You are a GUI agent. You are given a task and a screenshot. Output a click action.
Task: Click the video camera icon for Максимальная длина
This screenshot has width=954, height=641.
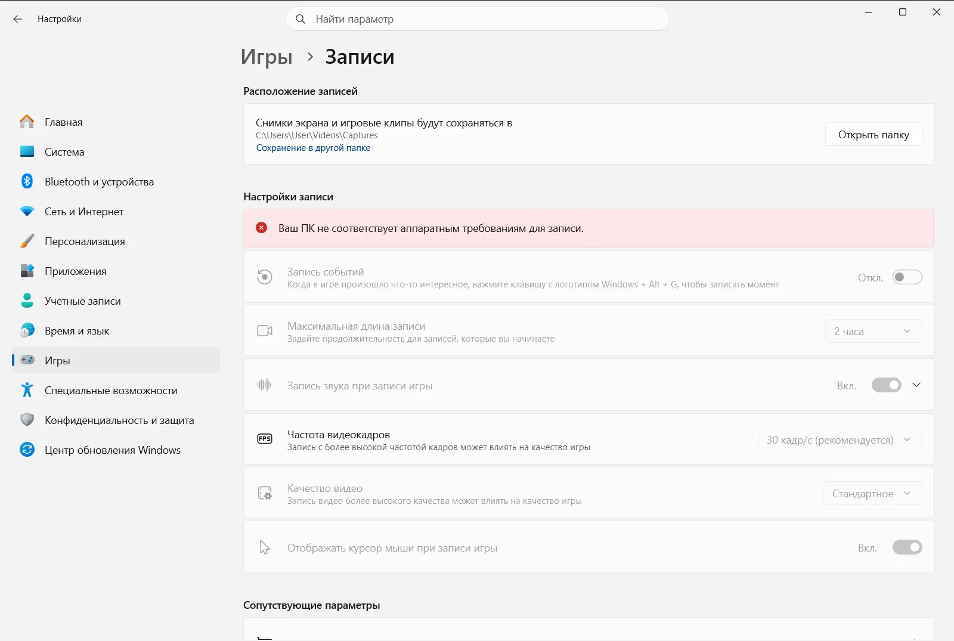[265, 330]
